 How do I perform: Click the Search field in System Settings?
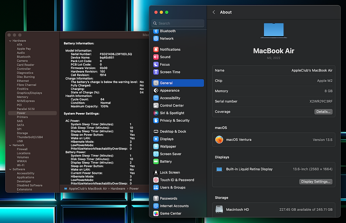(178, 23)
